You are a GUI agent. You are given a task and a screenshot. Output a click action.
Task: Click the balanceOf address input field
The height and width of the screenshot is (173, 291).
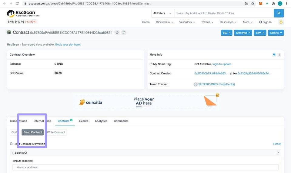[x=145, y=167]
